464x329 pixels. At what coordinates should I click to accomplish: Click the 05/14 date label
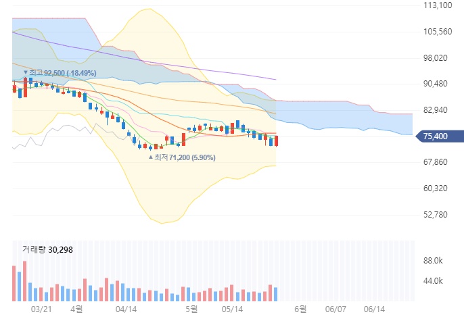(232, 309)
